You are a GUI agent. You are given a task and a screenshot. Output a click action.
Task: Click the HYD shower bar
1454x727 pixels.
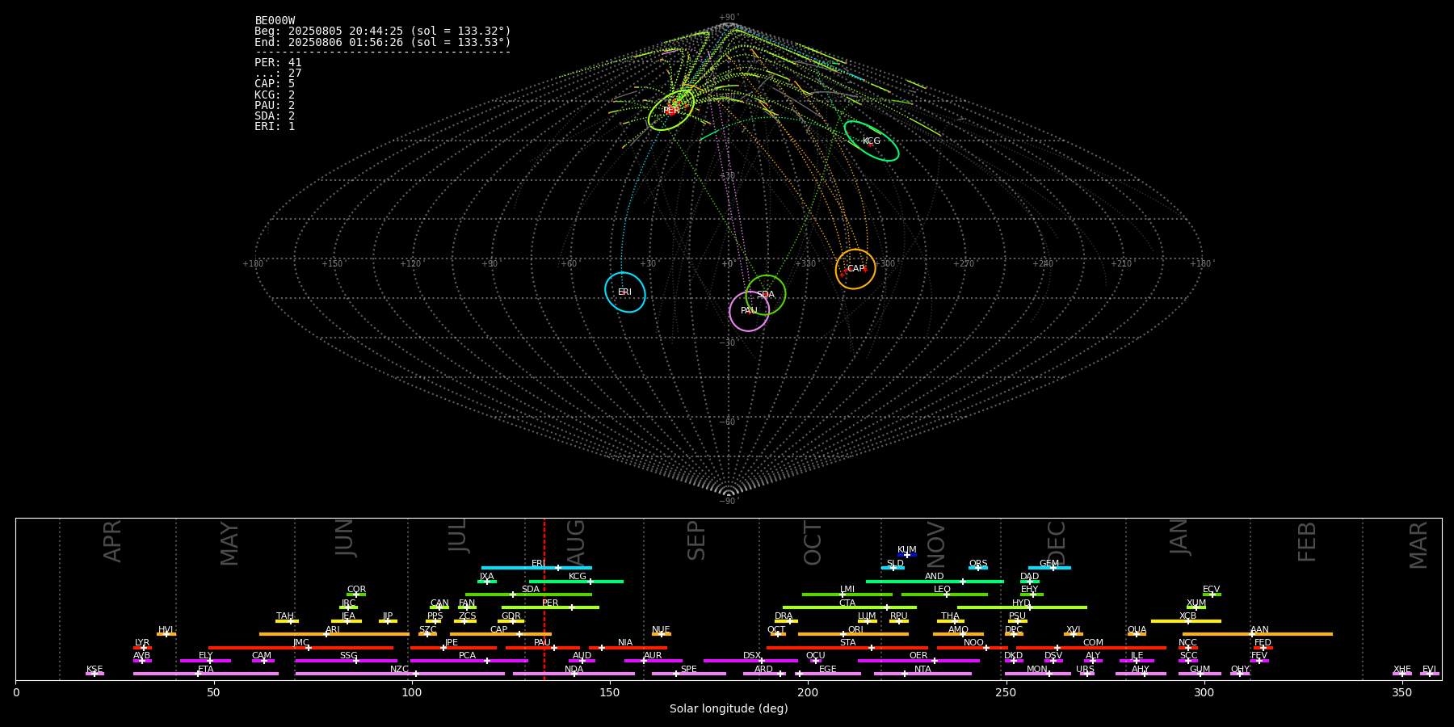click(x=1022, y=607)
